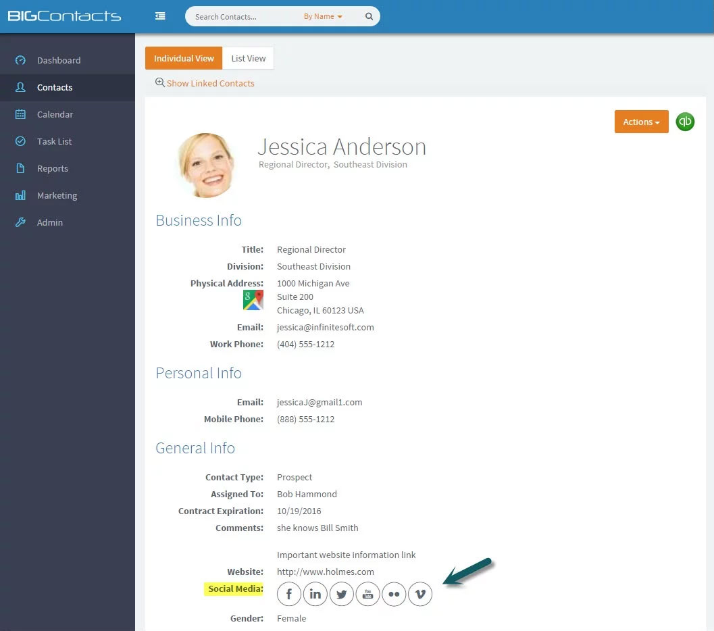The width and height of the screenshot is (714, 631).
Task: Focus the Search Contacts input field
Action: [244, 16]
